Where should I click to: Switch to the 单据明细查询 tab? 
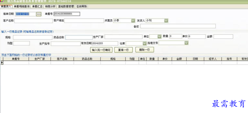22,6
